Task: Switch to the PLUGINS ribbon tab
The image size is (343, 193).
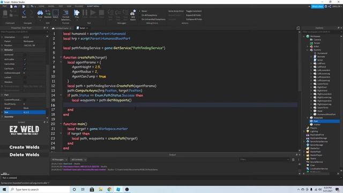Action: 79,6
